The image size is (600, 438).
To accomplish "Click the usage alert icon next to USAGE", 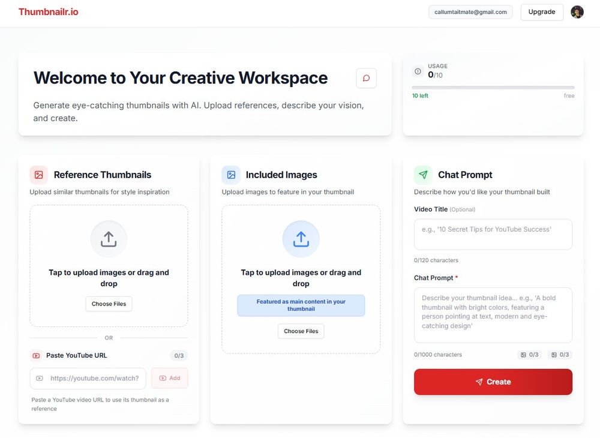I will click(418, 71).
